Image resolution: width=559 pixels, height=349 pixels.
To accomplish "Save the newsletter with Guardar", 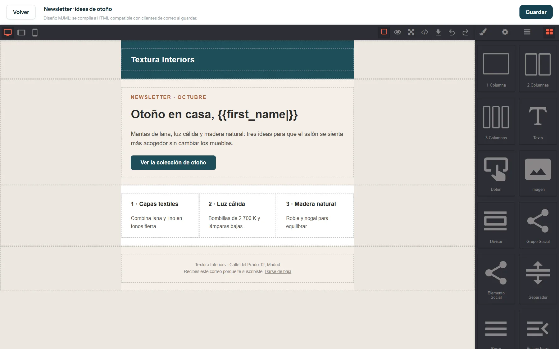I will 536,12.
